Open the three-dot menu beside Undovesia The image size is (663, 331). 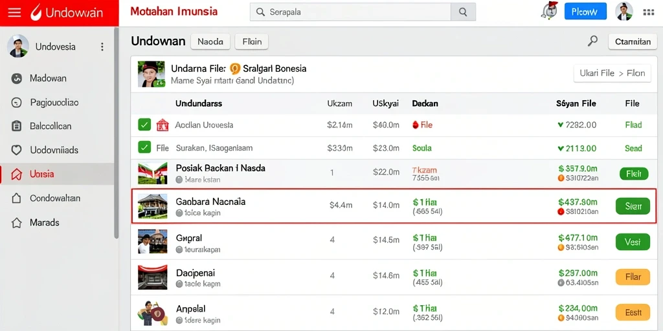102,47
